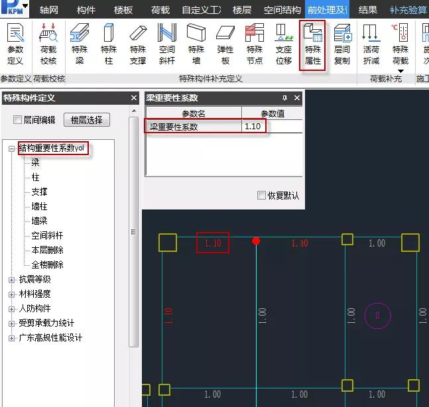Collapse the 结构重要性系数 tree node
429x407 pixels.
coord(11,148)
